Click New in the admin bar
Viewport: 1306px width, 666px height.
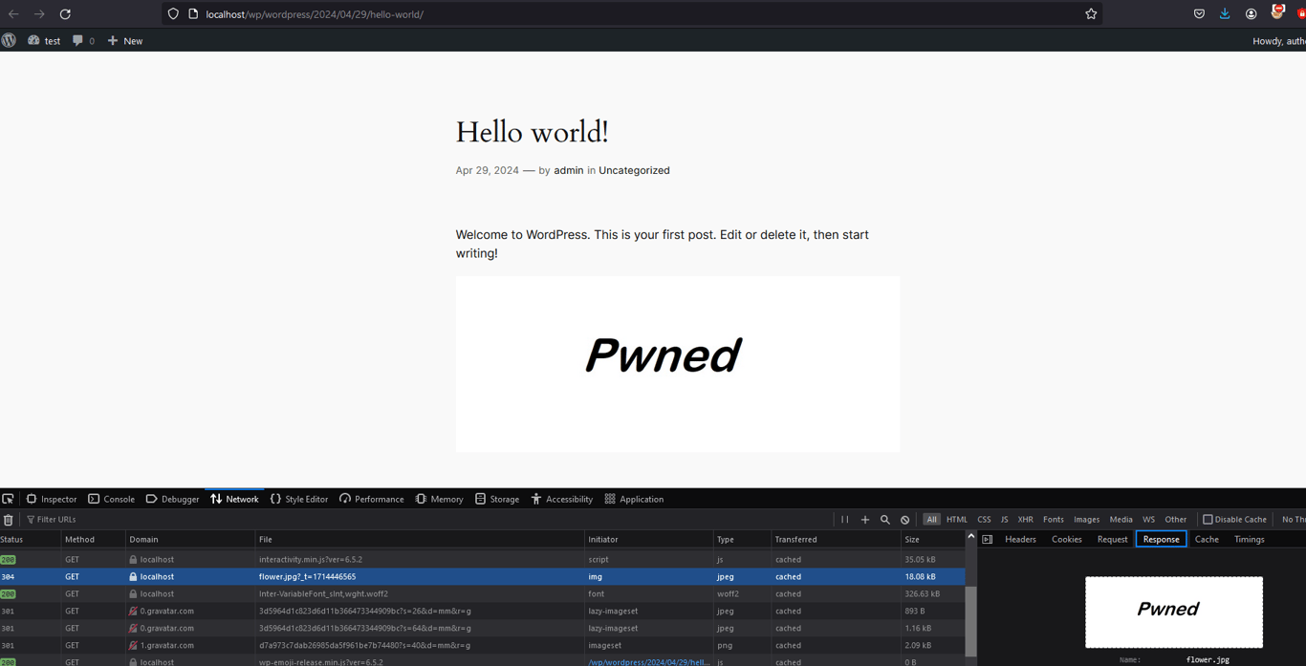click(124, 40)
